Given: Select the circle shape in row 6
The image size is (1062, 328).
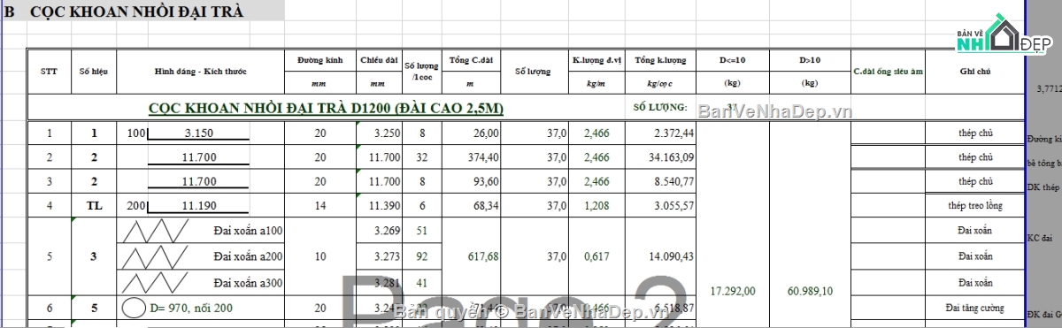Looking at the screenshot, I should pos(133,308).
